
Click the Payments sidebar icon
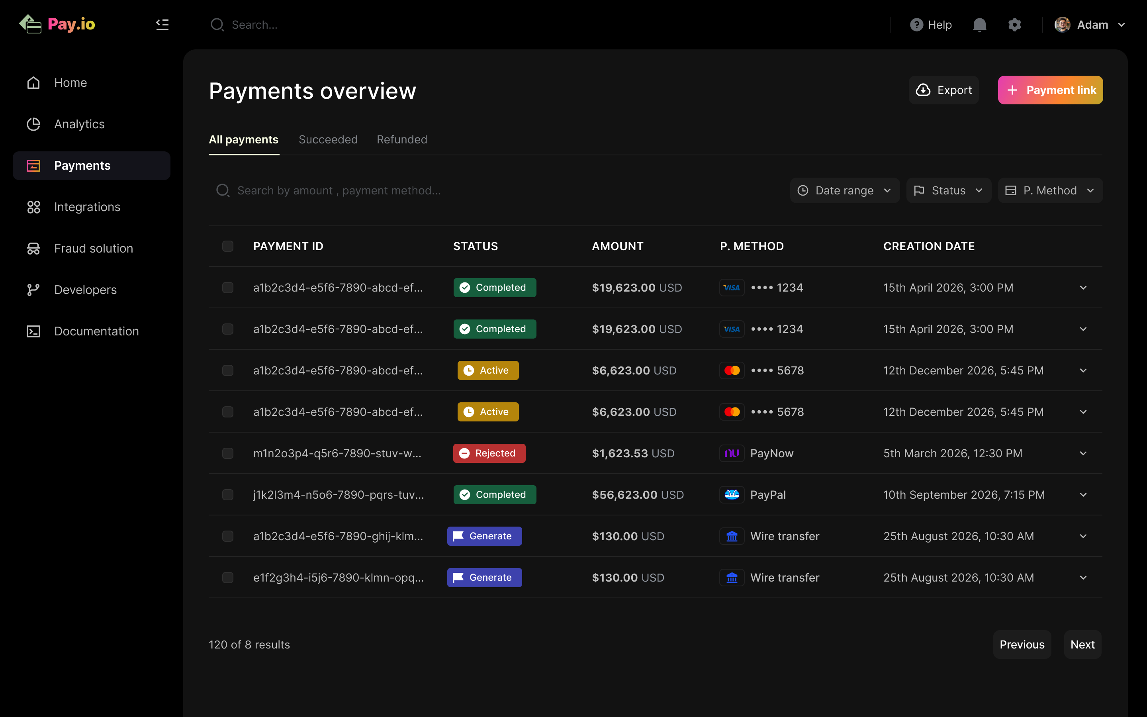33,165
